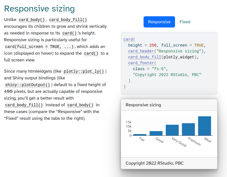This screenshot has width=227, height=177.
Task: Click card_footer link in code block
Action: (141, 63)
